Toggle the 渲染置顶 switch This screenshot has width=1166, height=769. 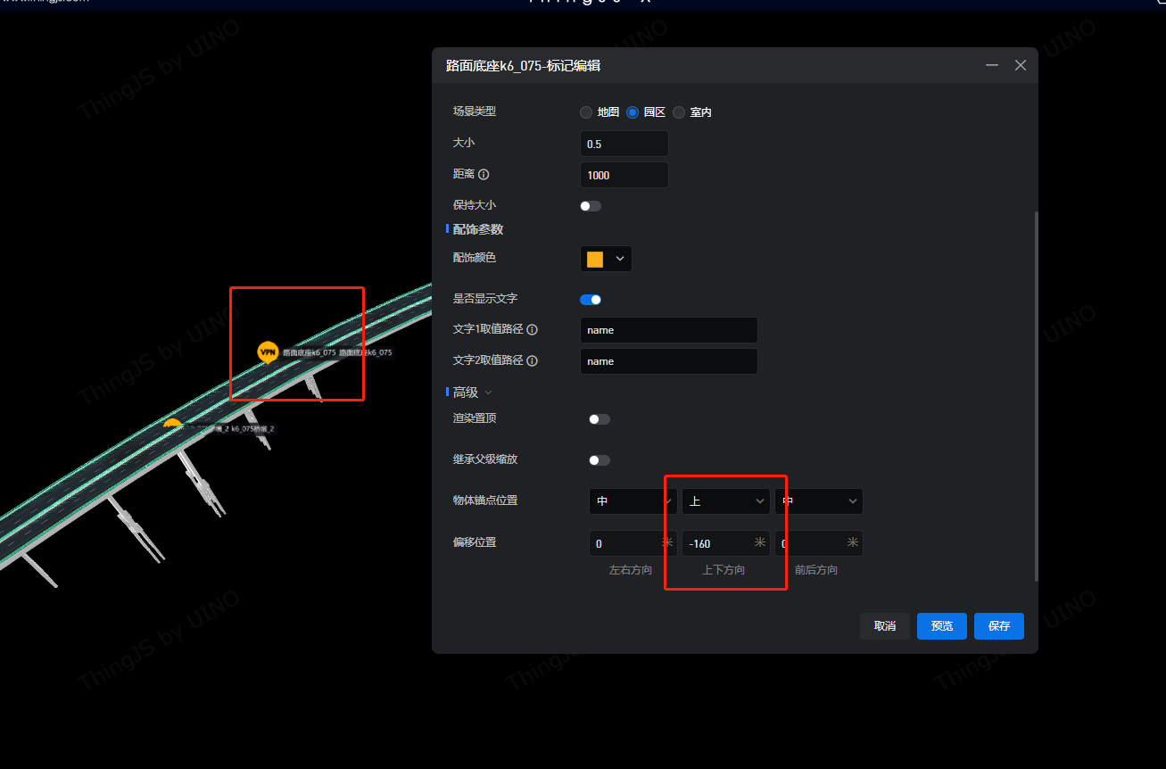coord(600,419)
